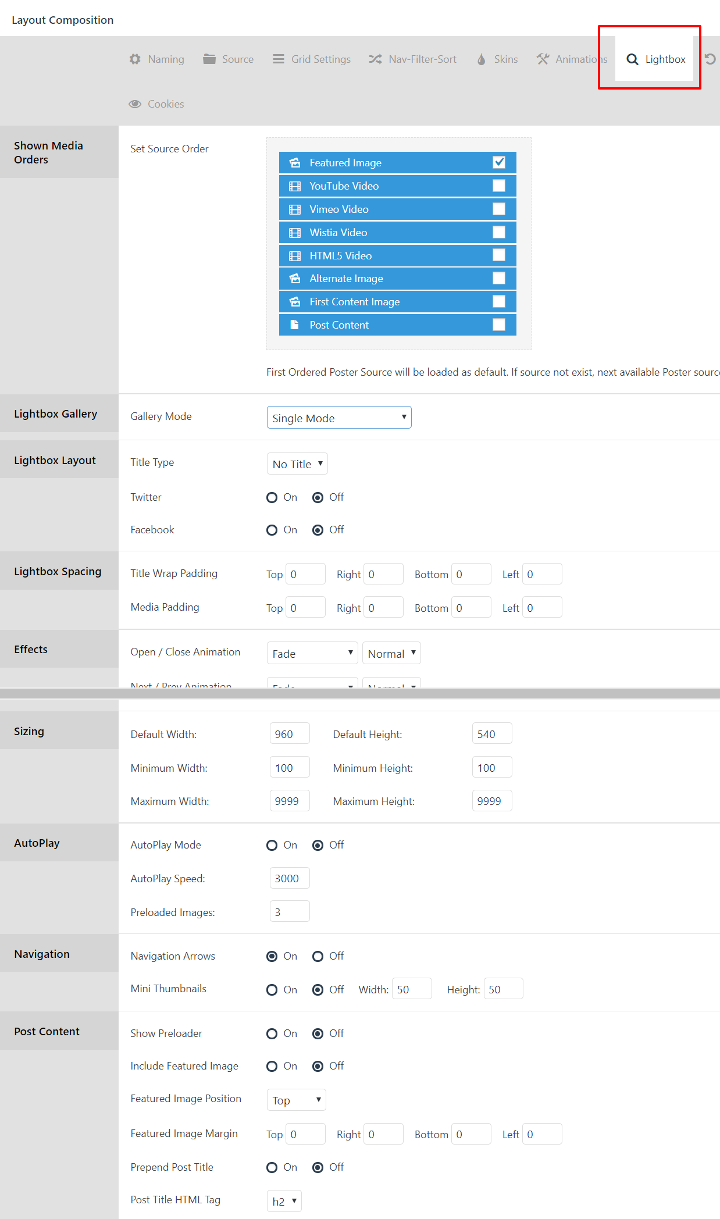720x1219 pixels.
Task: Turn Twitter sharing On
Action: coord(272,498)
